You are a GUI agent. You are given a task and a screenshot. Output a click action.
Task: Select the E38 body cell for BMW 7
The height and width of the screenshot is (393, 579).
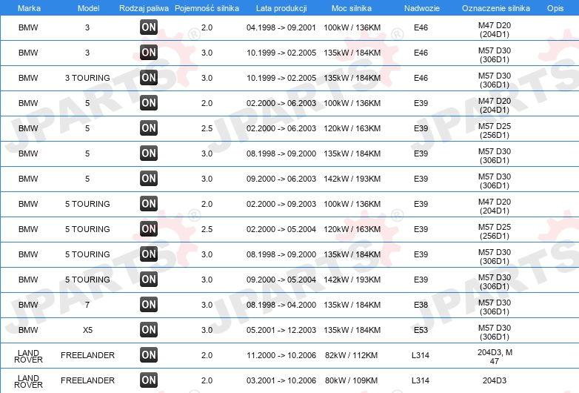(x=421, y=305)
